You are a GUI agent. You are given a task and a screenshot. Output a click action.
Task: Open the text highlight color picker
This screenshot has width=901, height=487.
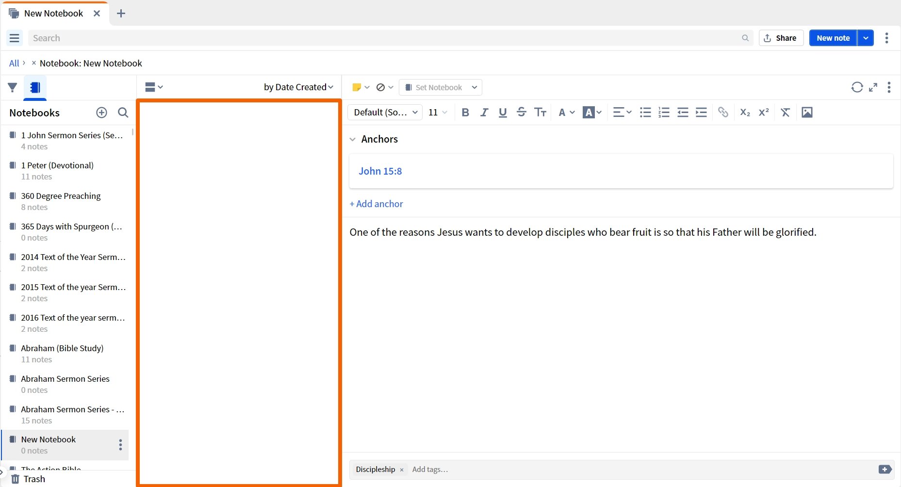[592, 113]
